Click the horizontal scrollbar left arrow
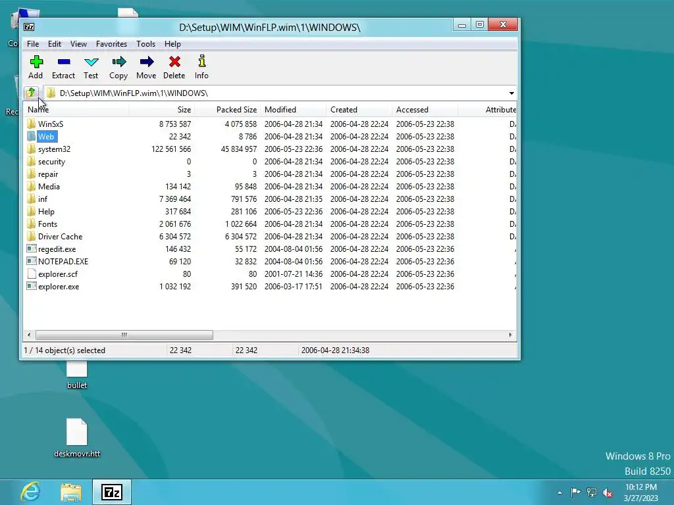 (x=29, y=335)
